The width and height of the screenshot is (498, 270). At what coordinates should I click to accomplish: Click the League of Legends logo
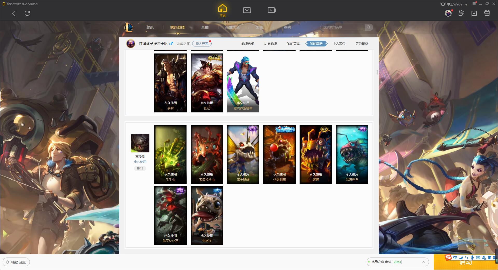129,27
